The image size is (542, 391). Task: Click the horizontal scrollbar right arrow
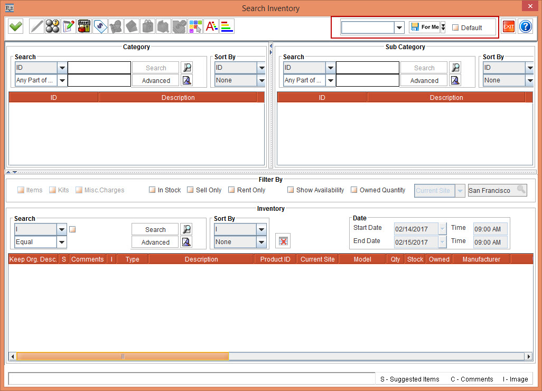(x=527, y=356)
